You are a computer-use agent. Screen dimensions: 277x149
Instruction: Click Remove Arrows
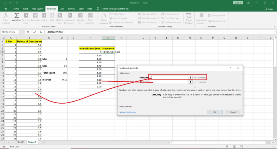(147, 22)
